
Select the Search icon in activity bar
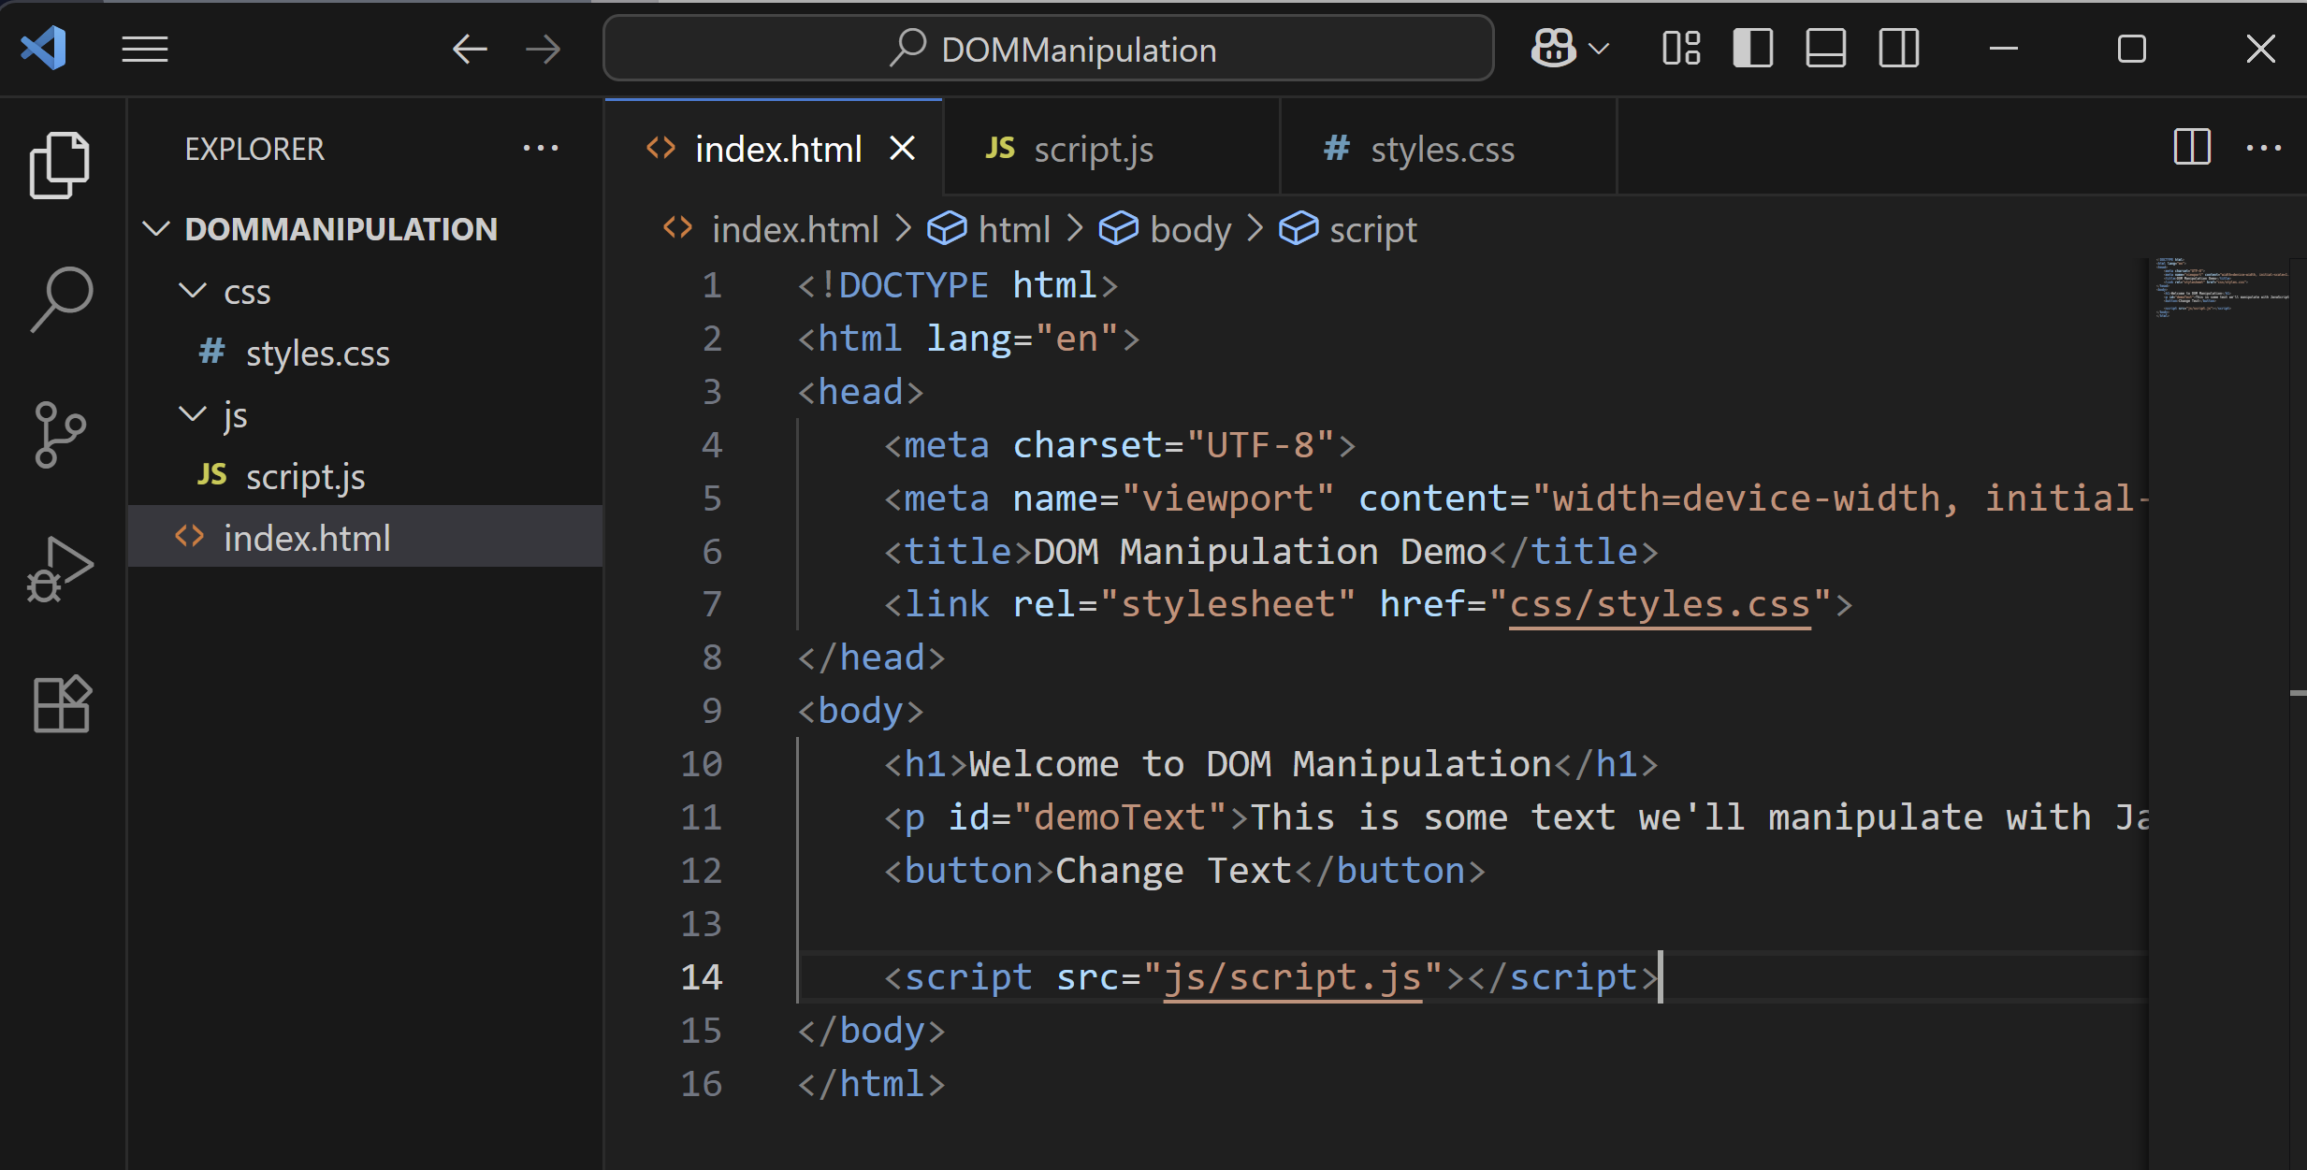59,299
